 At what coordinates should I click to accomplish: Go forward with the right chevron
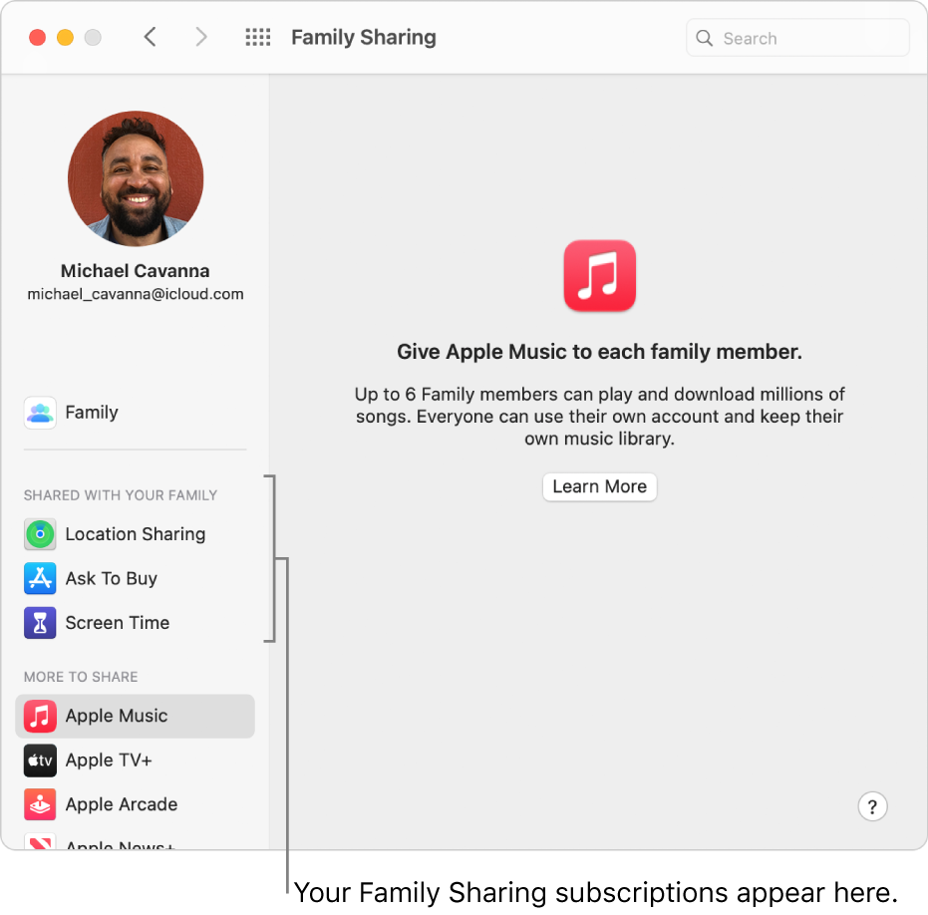point(201,37)
